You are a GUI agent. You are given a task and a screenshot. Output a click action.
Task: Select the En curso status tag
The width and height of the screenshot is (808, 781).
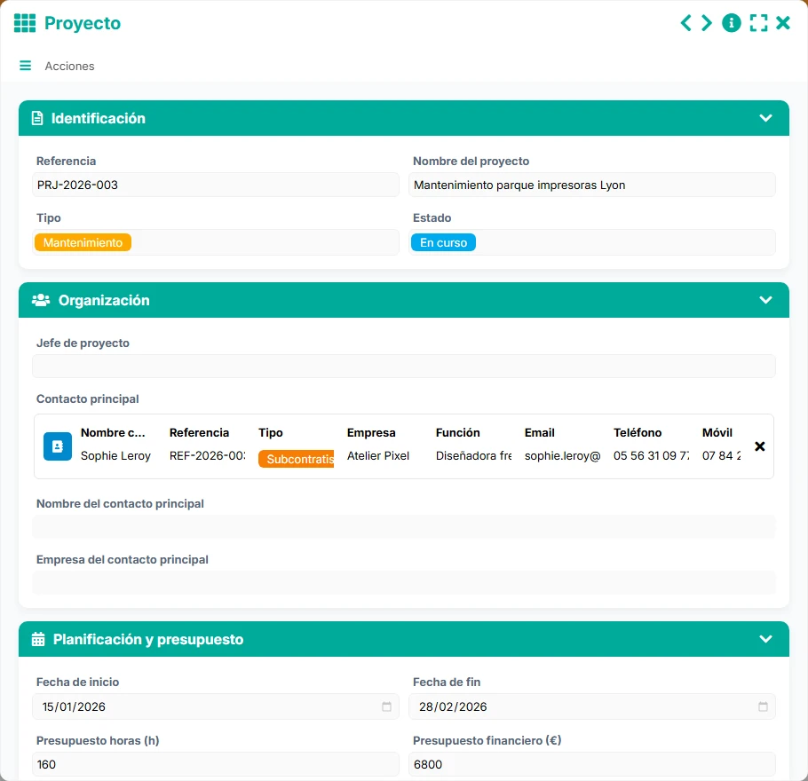click(443, 242)
